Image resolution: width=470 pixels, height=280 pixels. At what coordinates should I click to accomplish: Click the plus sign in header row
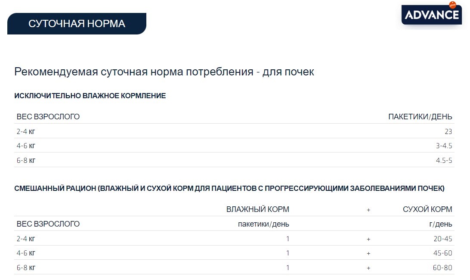point(368,210)
